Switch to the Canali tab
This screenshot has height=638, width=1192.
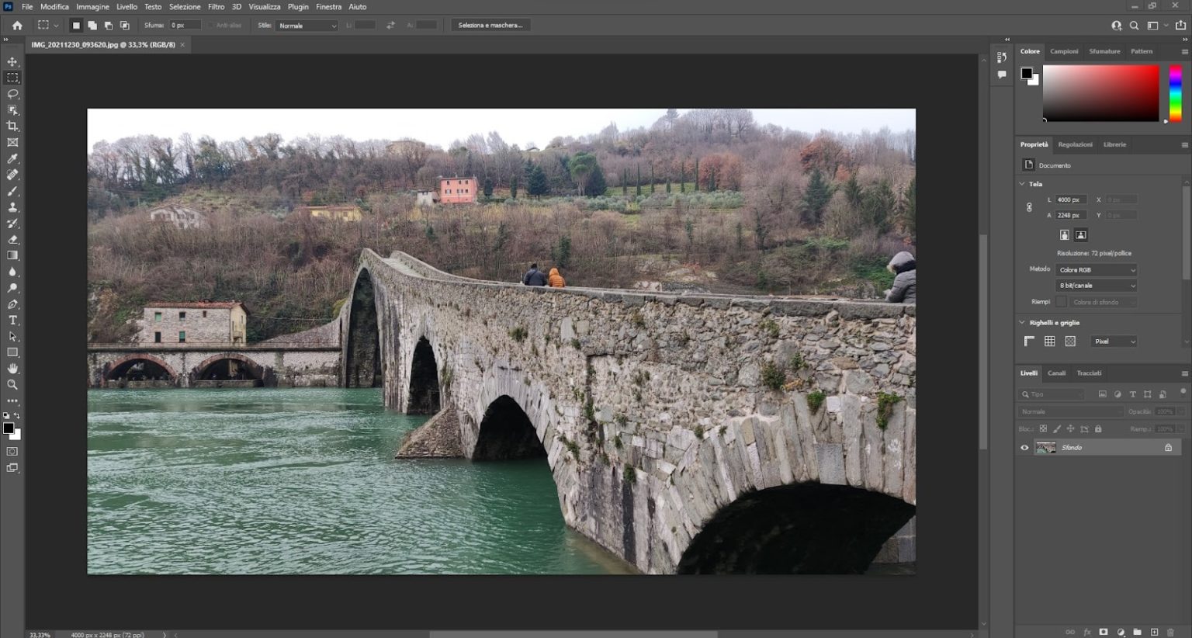pyautogui.click(x=1056, y=373)
